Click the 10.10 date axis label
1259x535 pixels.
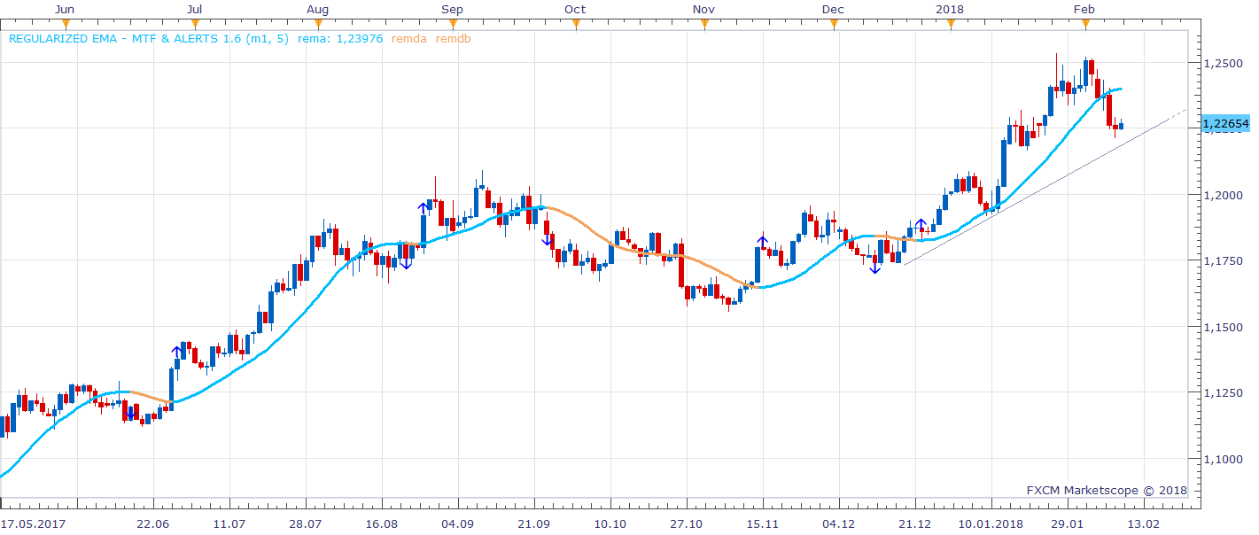click(610, 524)
